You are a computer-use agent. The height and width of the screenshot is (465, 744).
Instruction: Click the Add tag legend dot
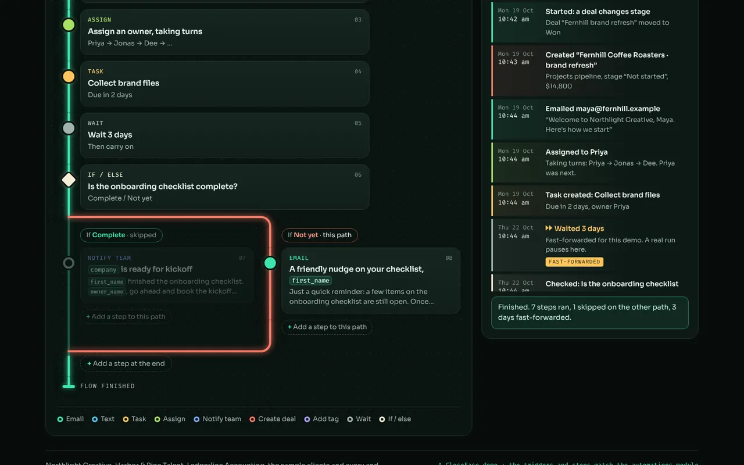pyautogui.click(x=307, y=419)
